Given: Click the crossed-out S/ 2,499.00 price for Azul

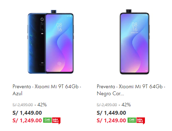Looking at the screenshot, I should point(23,105).
